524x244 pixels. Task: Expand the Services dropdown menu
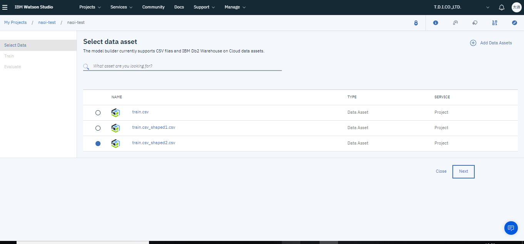(x=121, y=7)
